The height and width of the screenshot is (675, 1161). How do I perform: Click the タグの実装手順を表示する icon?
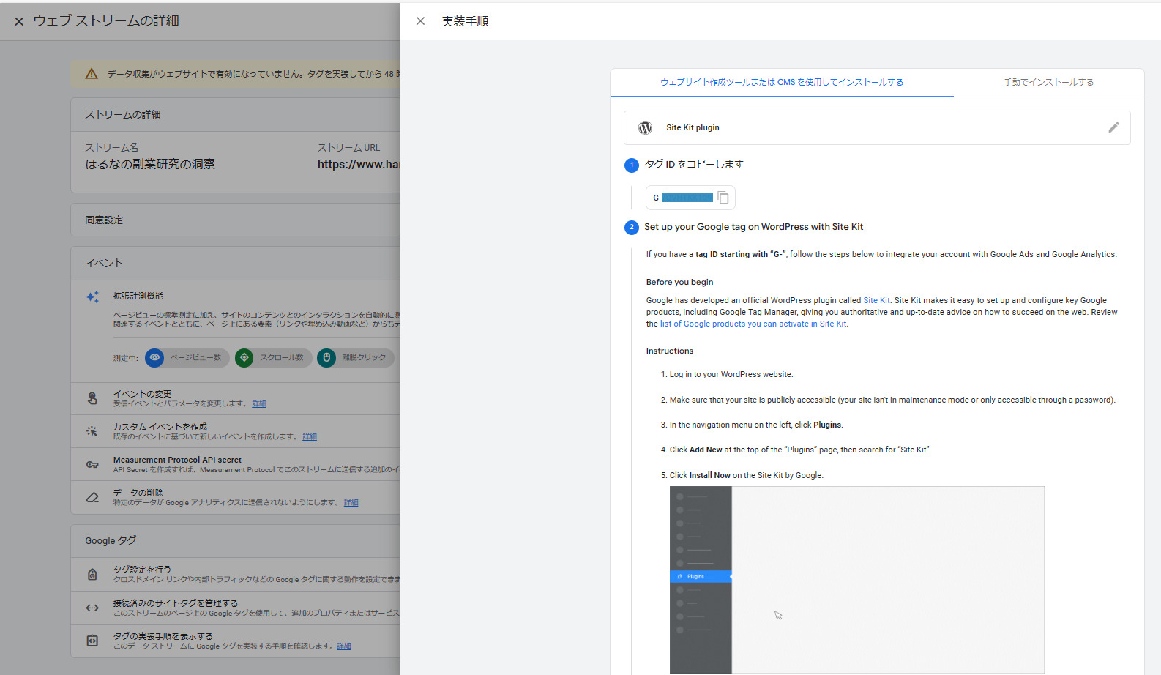(x=92, y=641)
